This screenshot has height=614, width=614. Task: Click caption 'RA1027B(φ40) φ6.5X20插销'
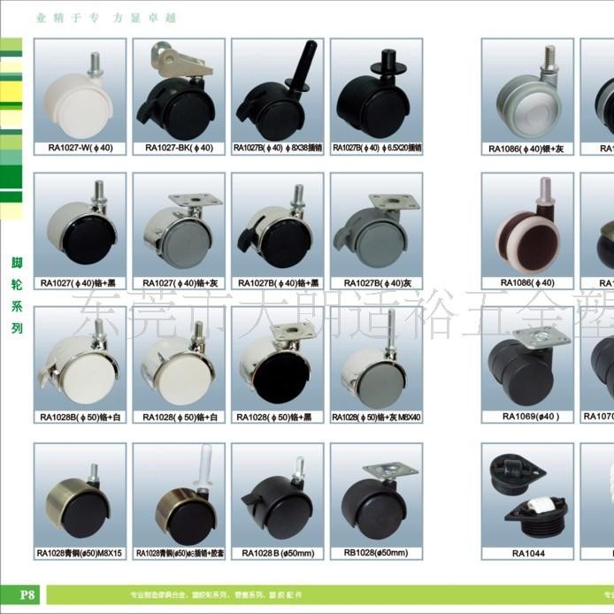(x=377, y=148)
